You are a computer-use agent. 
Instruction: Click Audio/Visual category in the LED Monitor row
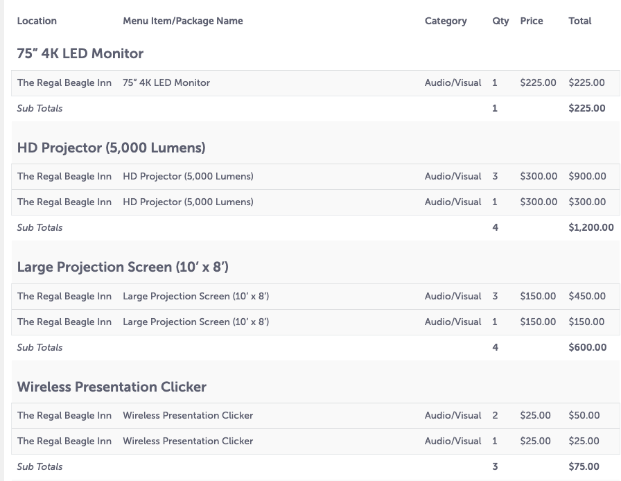point(453,82)
